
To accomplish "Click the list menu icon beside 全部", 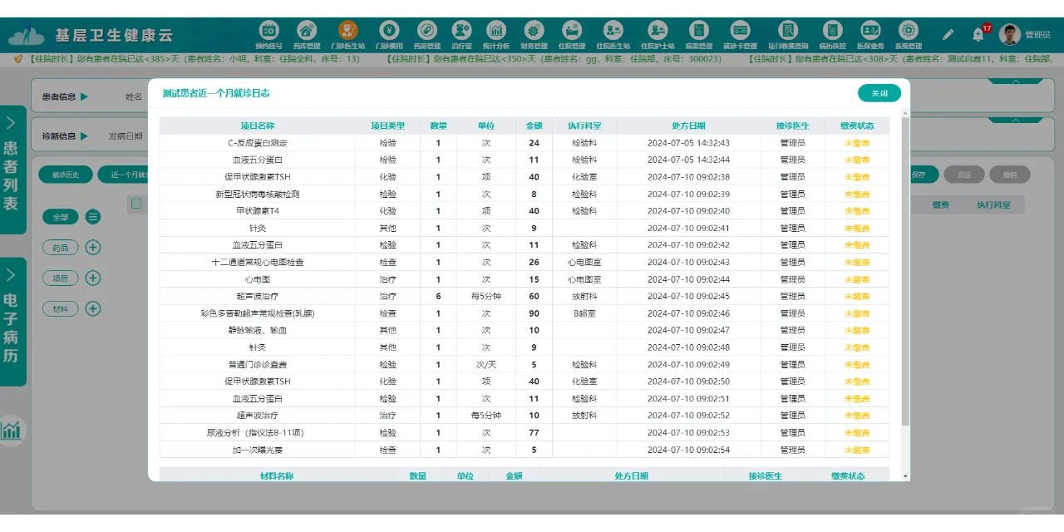I will [x=93, y=217].
